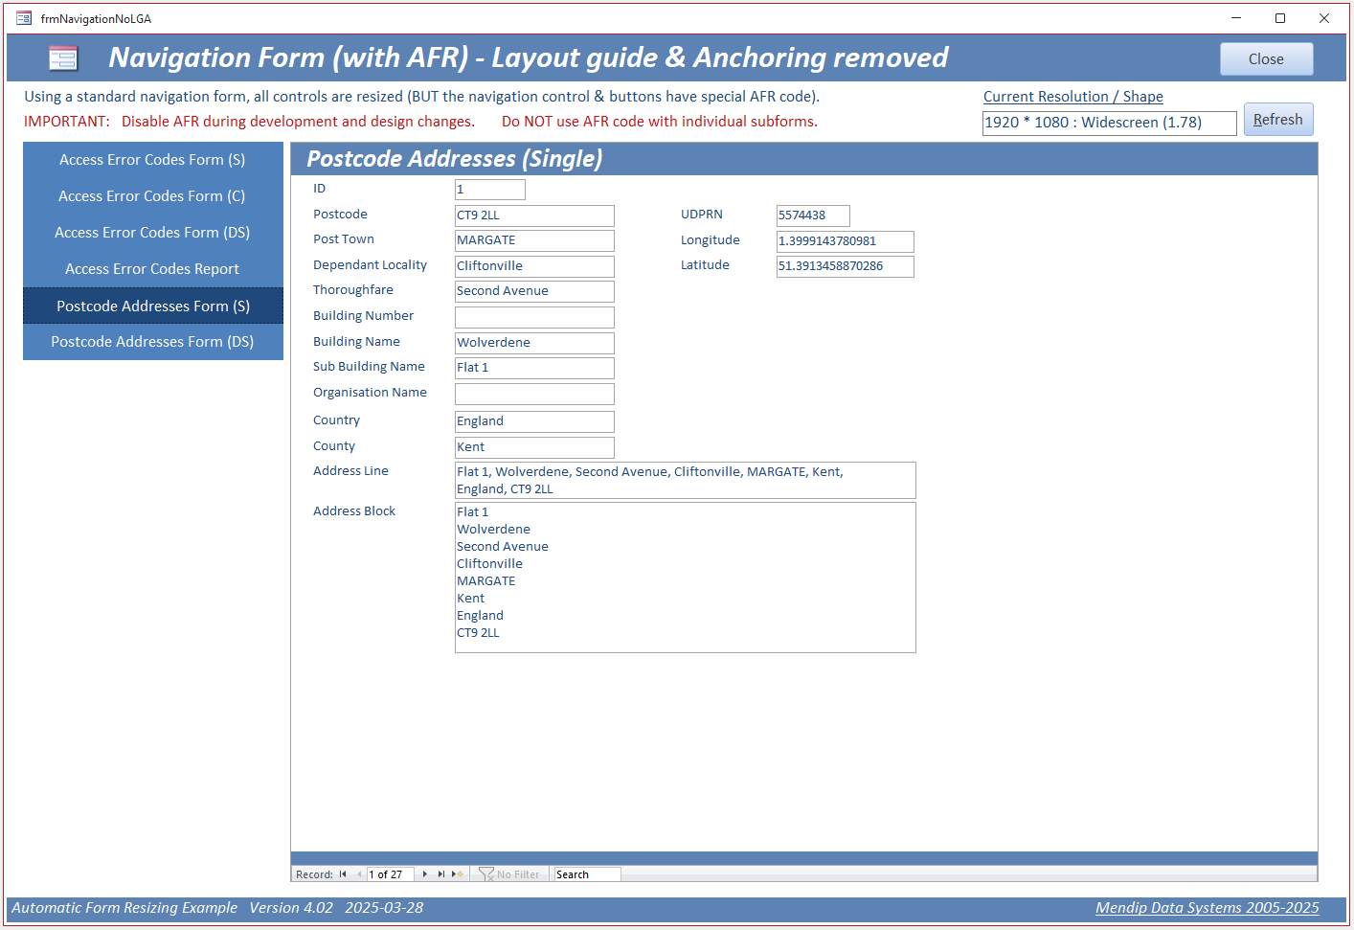Click the Postcode field CT9 2LL

click(534, 215)
